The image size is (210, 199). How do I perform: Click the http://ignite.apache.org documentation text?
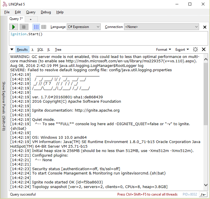point(97,110)
